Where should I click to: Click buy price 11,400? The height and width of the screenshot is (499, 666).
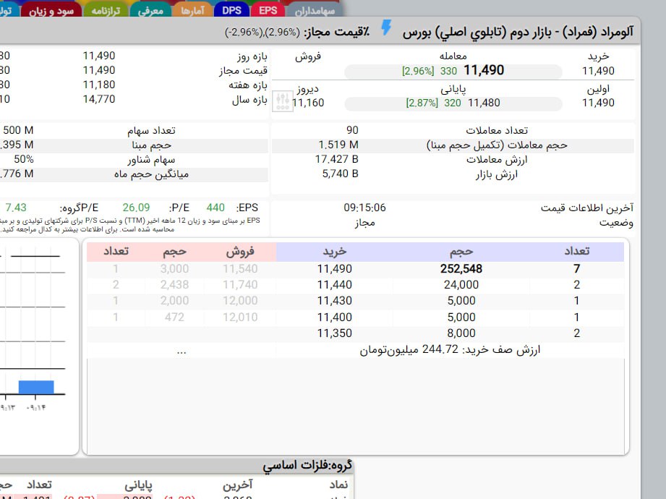(x=335, y=317)
